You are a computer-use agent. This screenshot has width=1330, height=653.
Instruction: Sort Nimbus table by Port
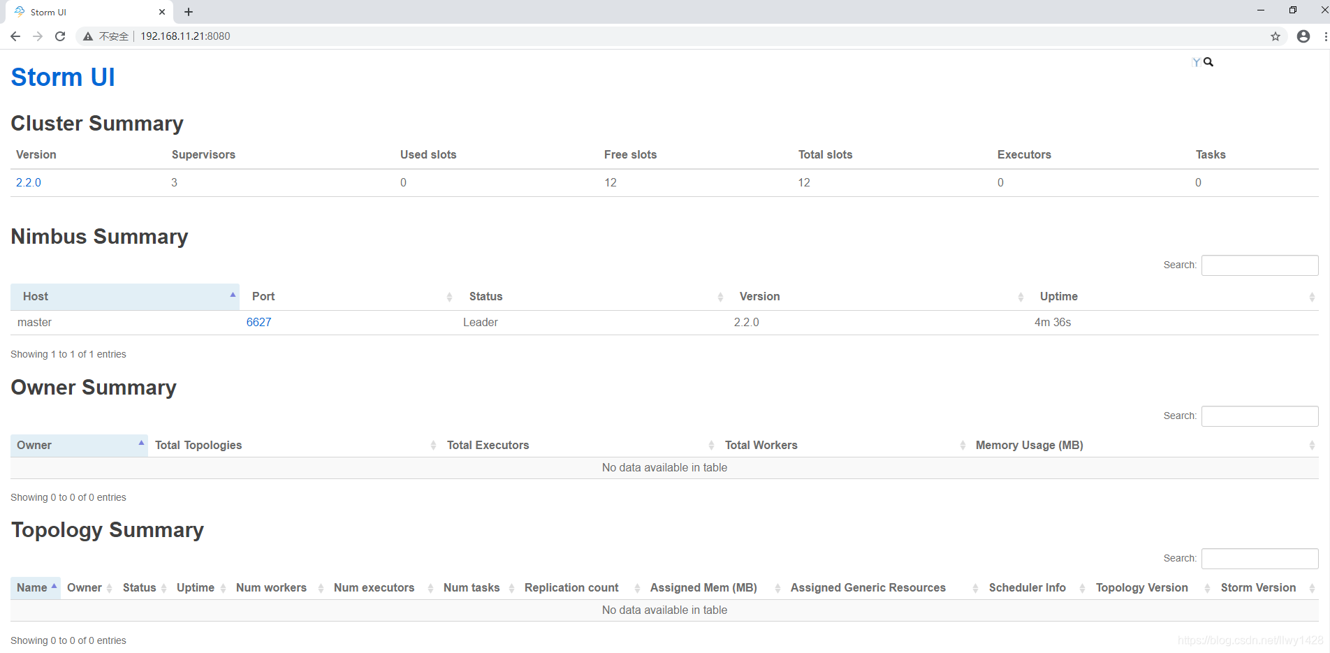tap(348, 297)
